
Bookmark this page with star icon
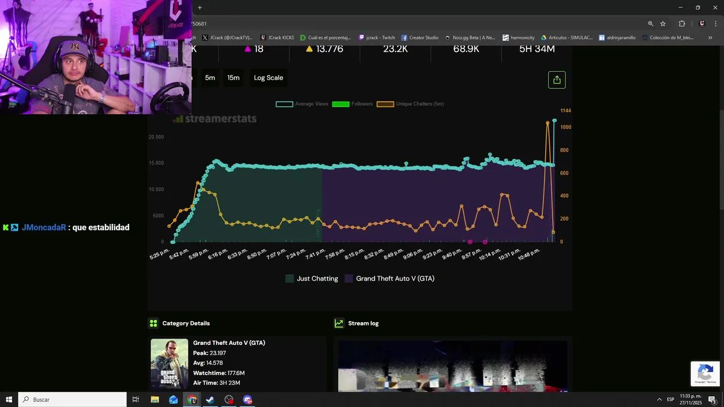pos(663,24)
